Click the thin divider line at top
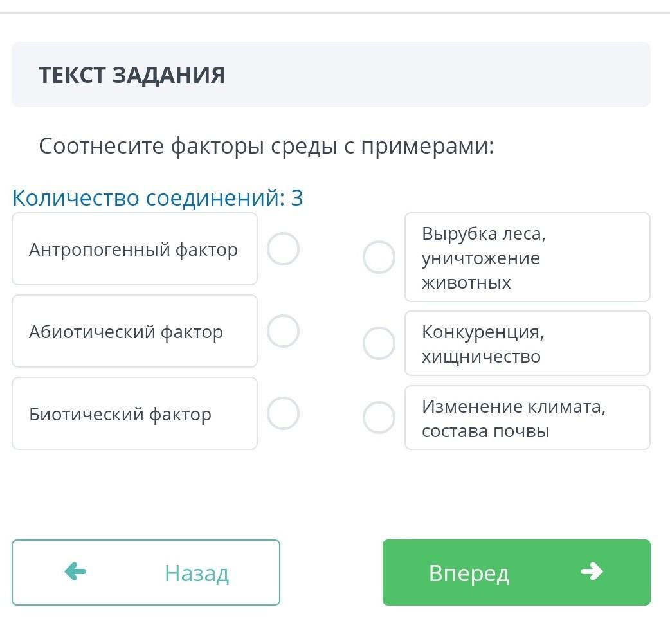This screenshot has height=619, width=670. pos(335,13)
